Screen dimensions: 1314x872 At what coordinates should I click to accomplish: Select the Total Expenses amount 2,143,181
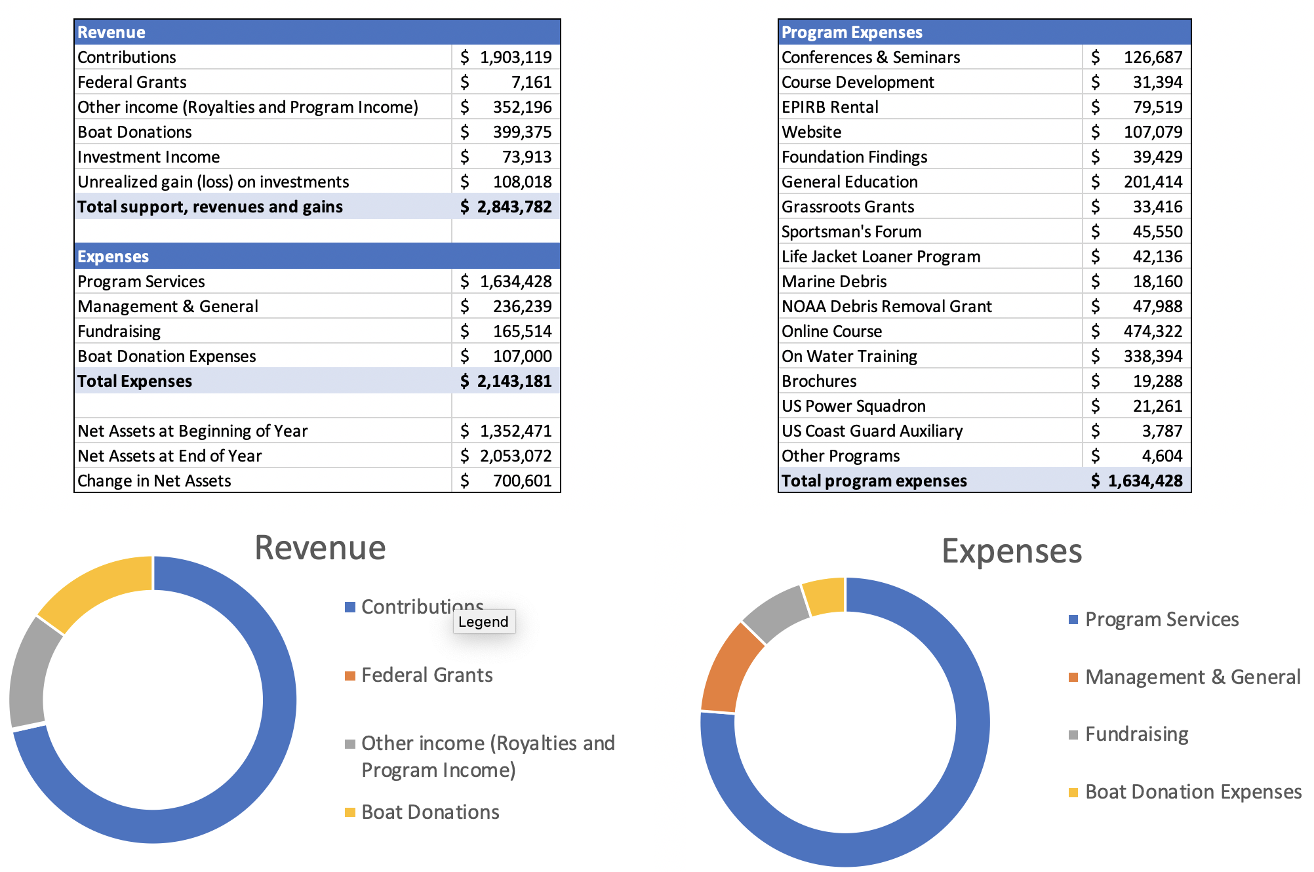click(506, 381)
